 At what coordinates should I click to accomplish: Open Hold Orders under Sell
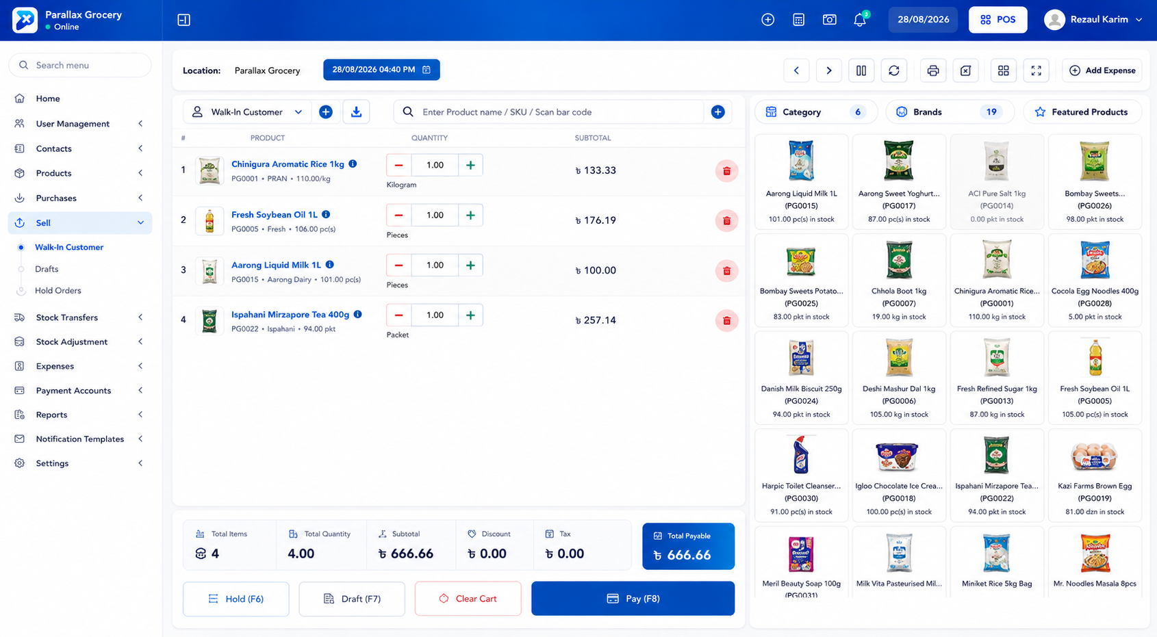click(x=58, y=291)
